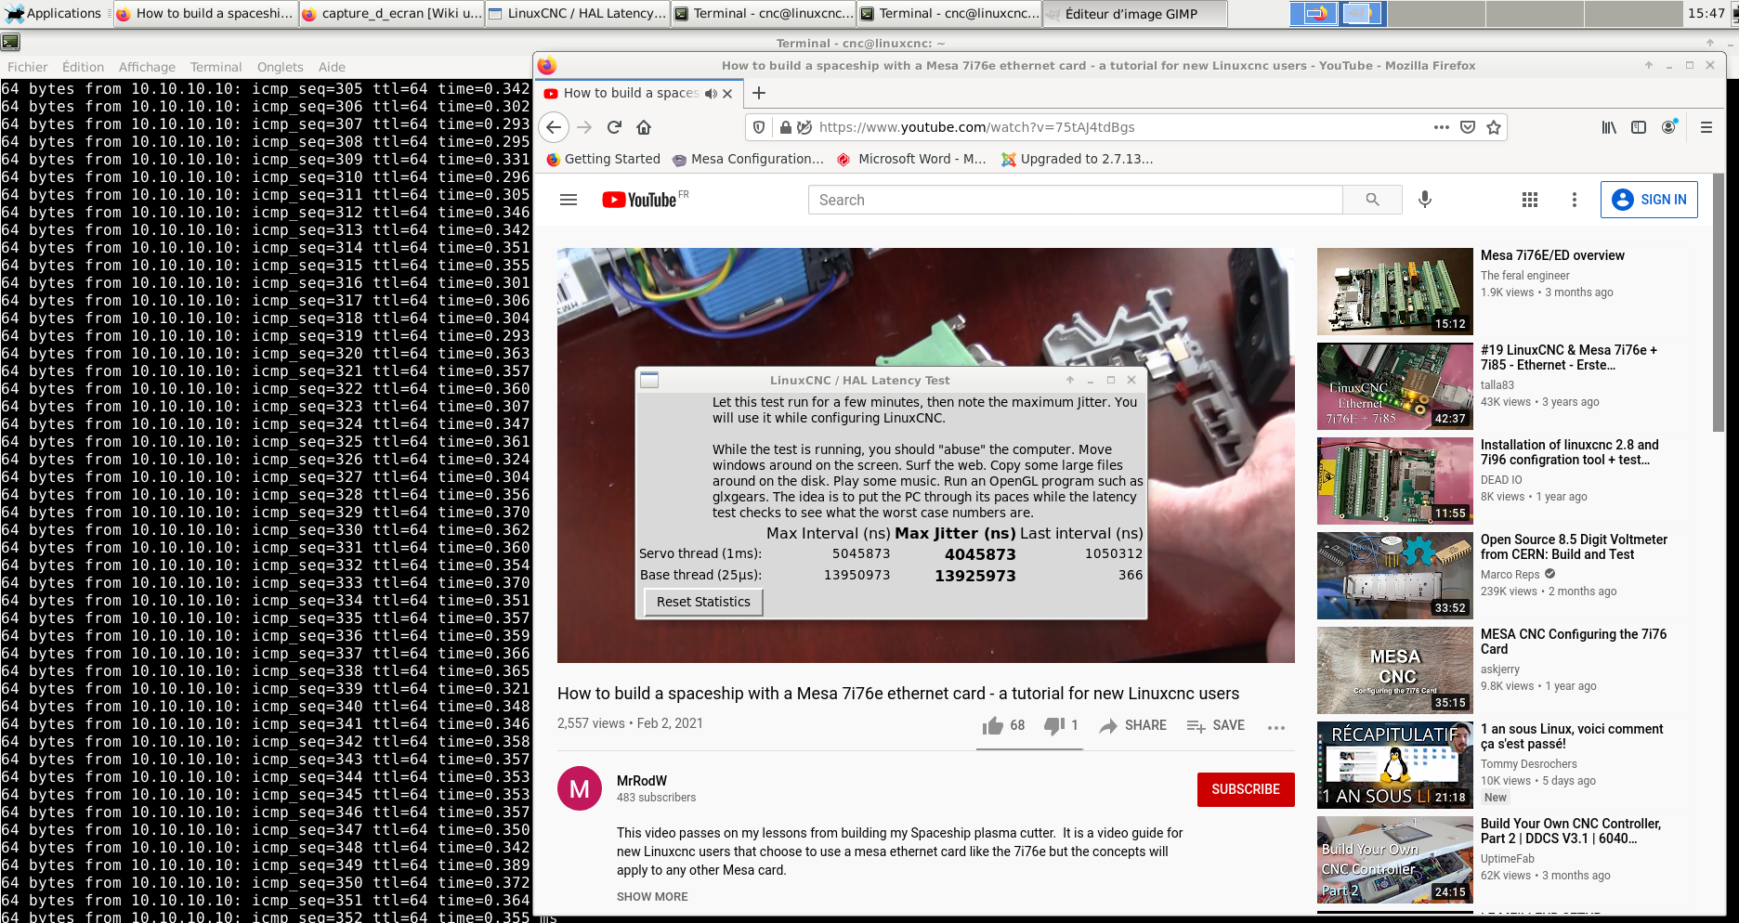Open Aide menu in Terminal

point(332,67)
